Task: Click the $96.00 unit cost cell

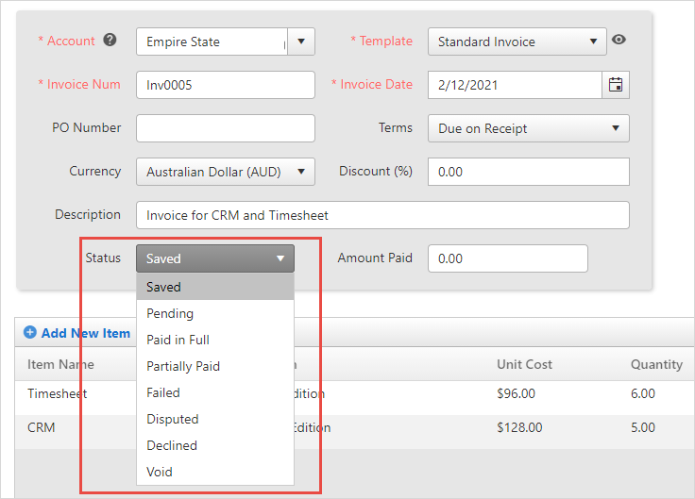Action: pyautogui.click(x=516, y=393)
